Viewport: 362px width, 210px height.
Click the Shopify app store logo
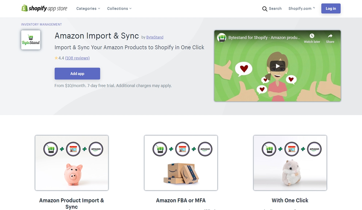44,8
